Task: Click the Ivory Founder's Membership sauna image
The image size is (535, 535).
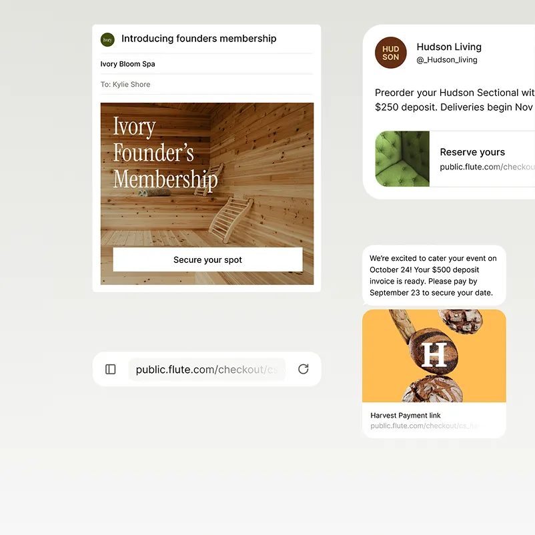Action: 207,193
